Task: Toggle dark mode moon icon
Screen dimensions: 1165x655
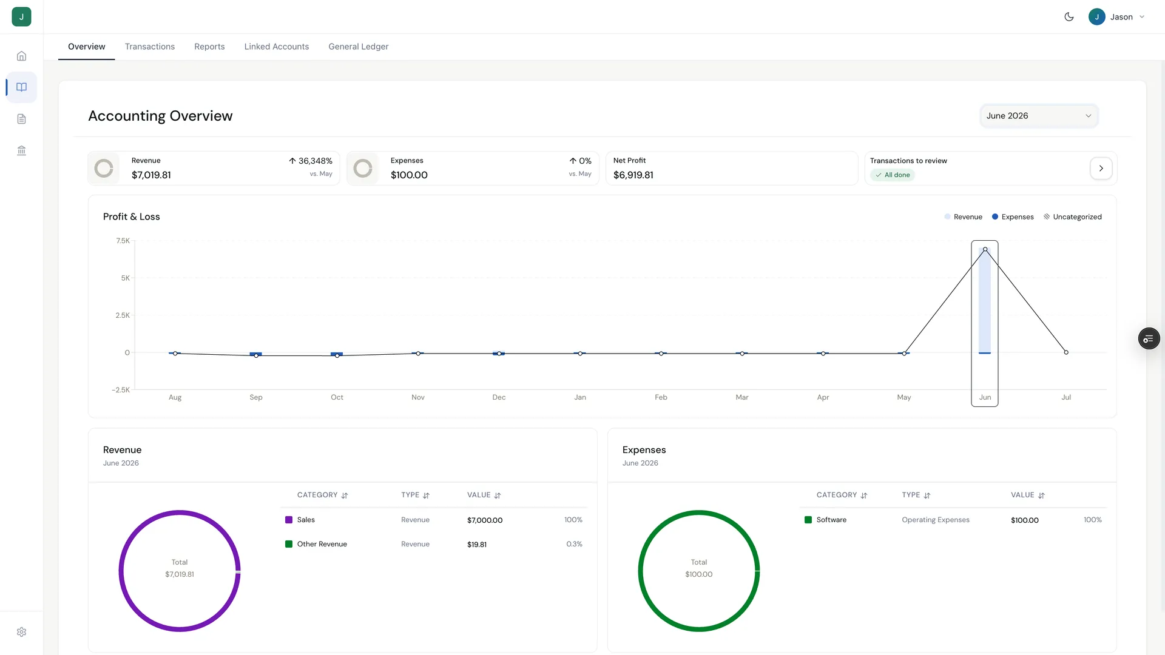Action: (x=1069, y=17)
